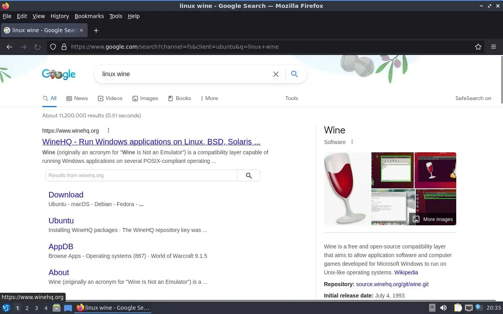
Task: Open the Firefox hamburger application menu
Action: click(x=494, y=47)
